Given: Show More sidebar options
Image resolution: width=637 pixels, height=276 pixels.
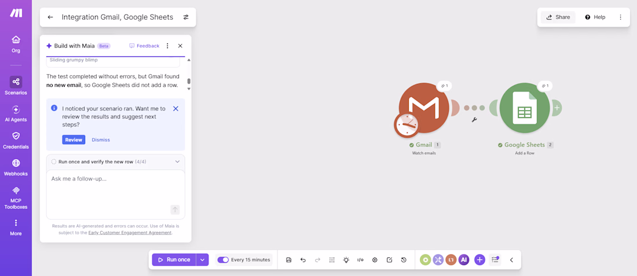Looking at the screenshot, I should tap(16, 228).
